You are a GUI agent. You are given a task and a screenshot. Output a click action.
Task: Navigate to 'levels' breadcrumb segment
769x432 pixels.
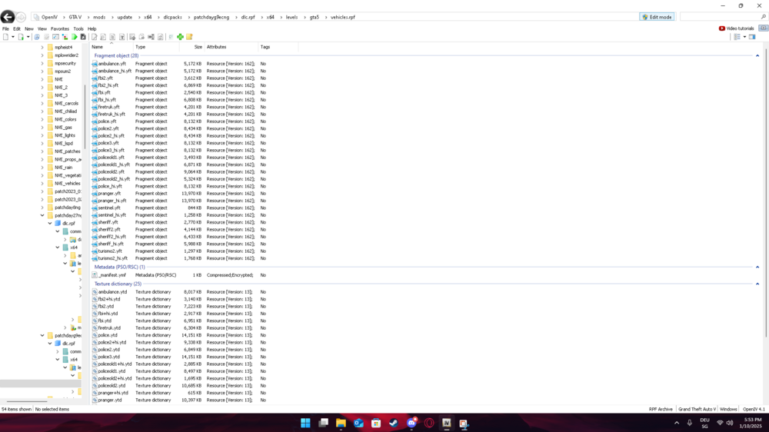291,17
